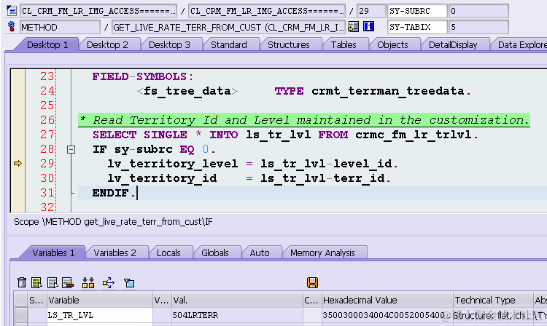This screenshot has height=326, width=547.
Task: Click the Scope METHOD get_live_rate_terr_from_cust status text
Action: pos(113,222)
